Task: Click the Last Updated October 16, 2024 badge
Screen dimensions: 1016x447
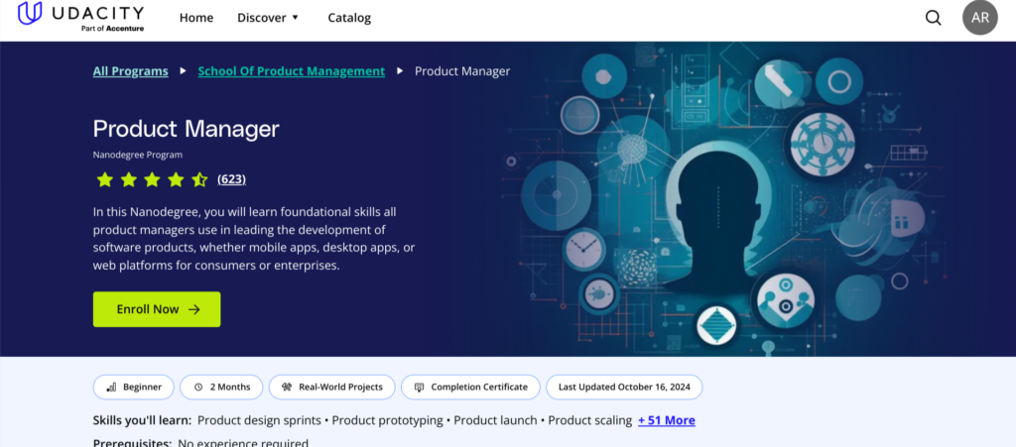Action: (x=630, y=387)
